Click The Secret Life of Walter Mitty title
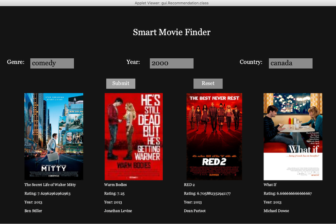The height and width of the screenshot is (224, 336). click(50, 185)
